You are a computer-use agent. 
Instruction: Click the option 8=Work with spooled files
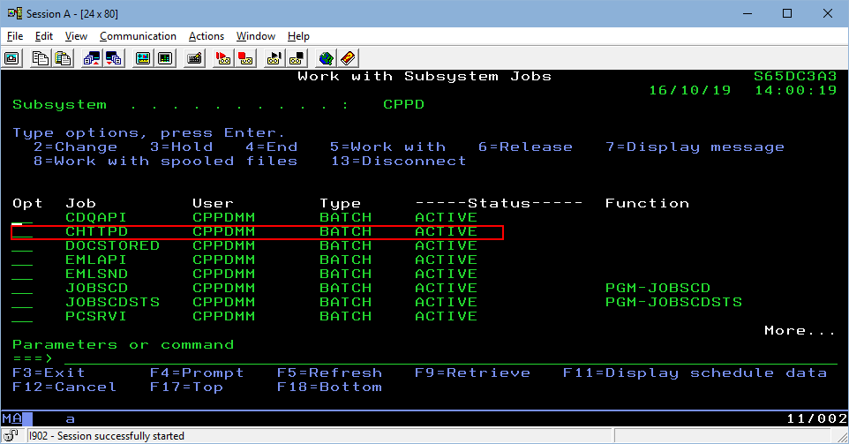[x=165, y=161]
